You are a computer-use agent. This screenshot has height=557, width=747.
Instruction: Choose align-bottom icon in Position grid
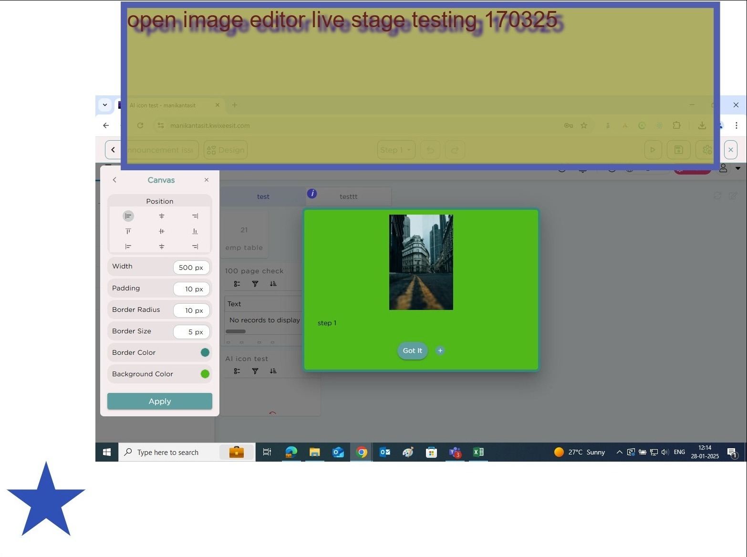pos(195,231)
